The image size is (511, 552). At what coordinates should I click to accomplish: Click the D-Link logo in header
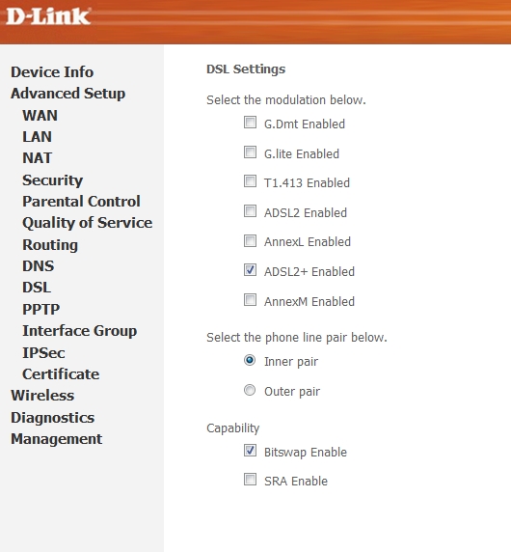pyautogui.click(x=48, y=16)
